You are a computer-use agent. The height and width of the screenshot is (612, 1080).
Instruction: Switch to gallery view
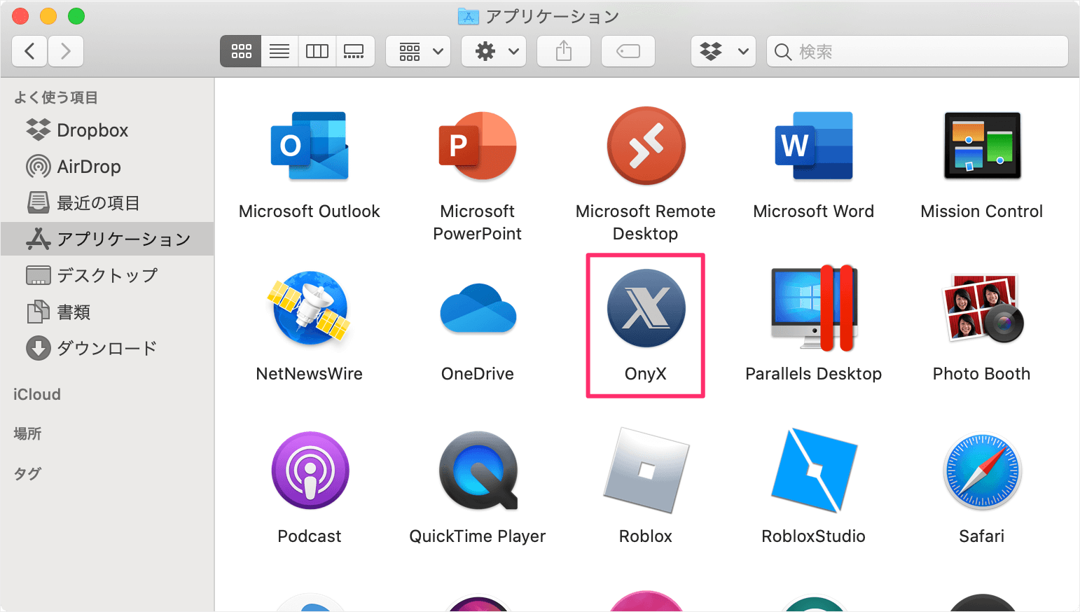[x=355, y=51]
